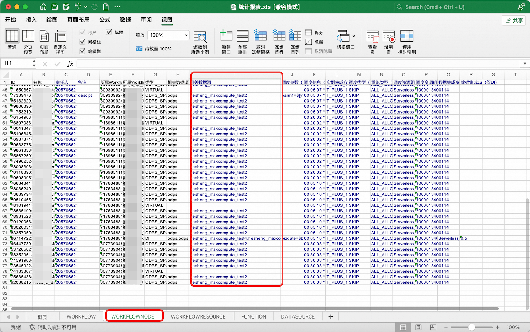Create a new document from title bar icon

tap(106, 7)
